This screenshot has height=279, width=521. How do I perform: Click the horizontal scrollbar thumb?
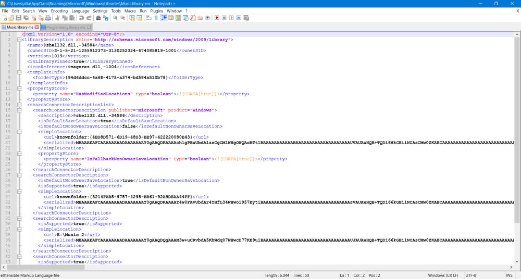(45, 267)
